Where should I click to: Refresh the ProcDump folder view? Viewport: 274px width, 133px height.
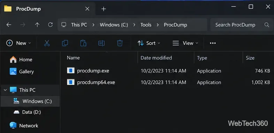[50, 25]
